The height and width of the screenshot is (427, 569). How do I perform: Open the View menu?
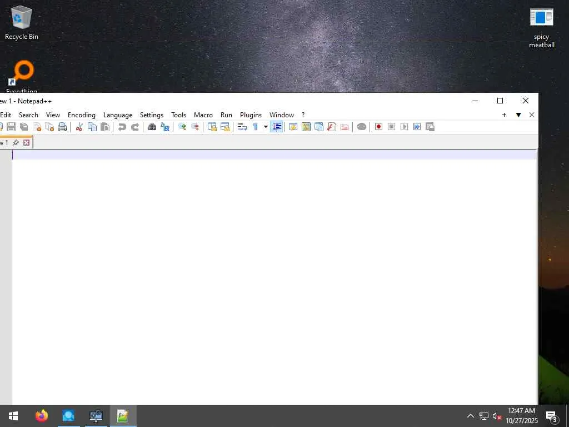pyautogui.click(x=53, y=115)
